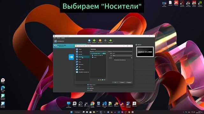Select the Storage (Носители) settings category
This screenshot has width=204, height=114.
[83, 57]
